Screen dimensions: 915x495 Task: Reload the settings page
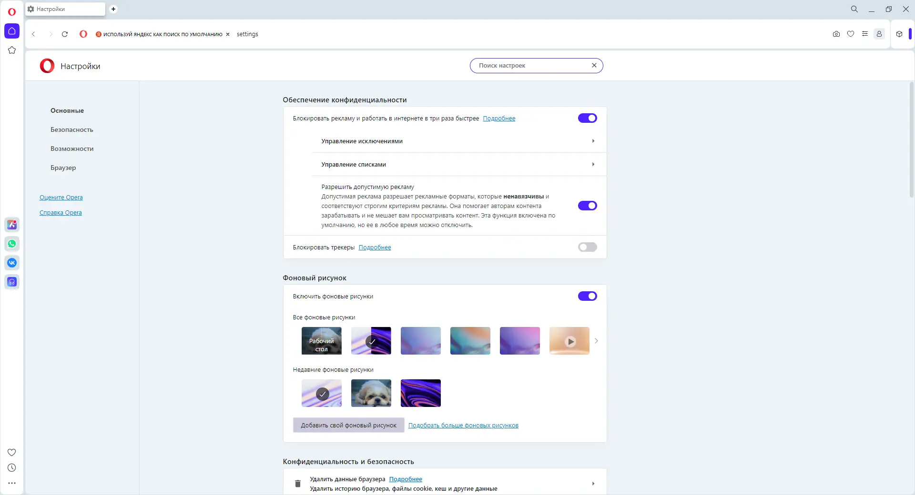65,34
